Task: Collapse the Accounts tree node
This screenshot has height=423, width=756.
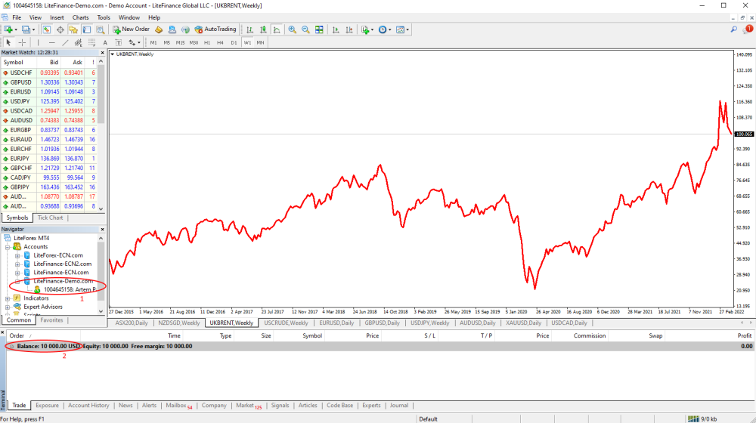Action: 8,247
